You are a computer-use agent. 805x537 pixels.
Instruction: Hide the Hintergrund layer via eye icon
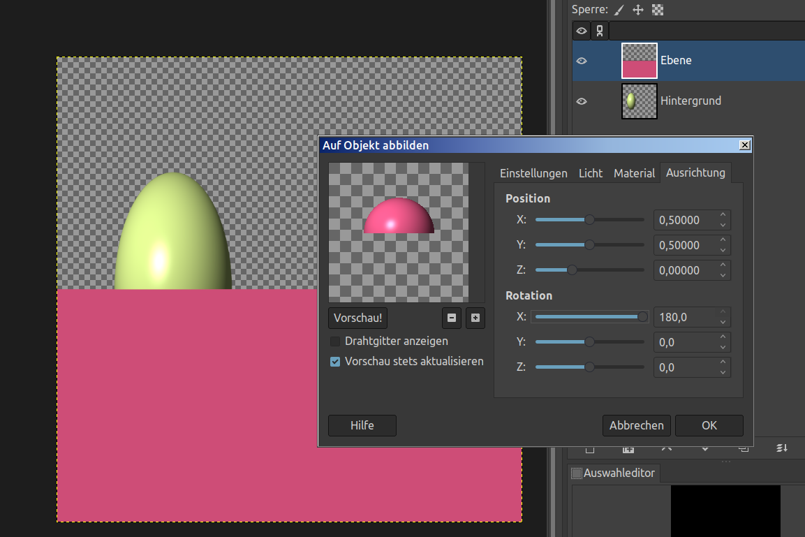[x=581, y=101]
